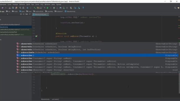Click the override gutter icon beside onError
Image resolution: width=180 pixels, height=101 pixels.
point(36,36)
